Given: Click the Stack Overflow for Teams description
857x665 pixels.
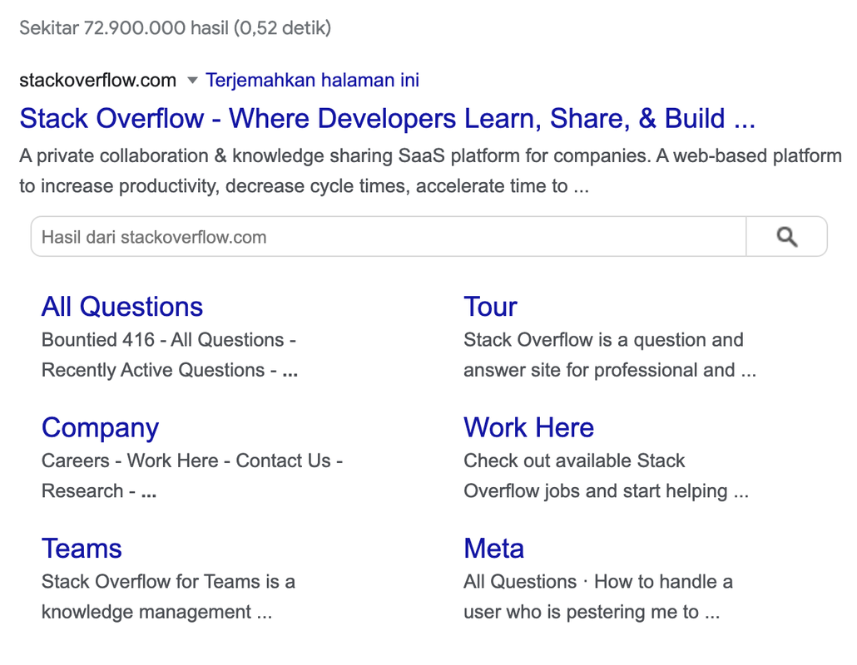Looking at the screenshot, I should click(x=168, y=597).
